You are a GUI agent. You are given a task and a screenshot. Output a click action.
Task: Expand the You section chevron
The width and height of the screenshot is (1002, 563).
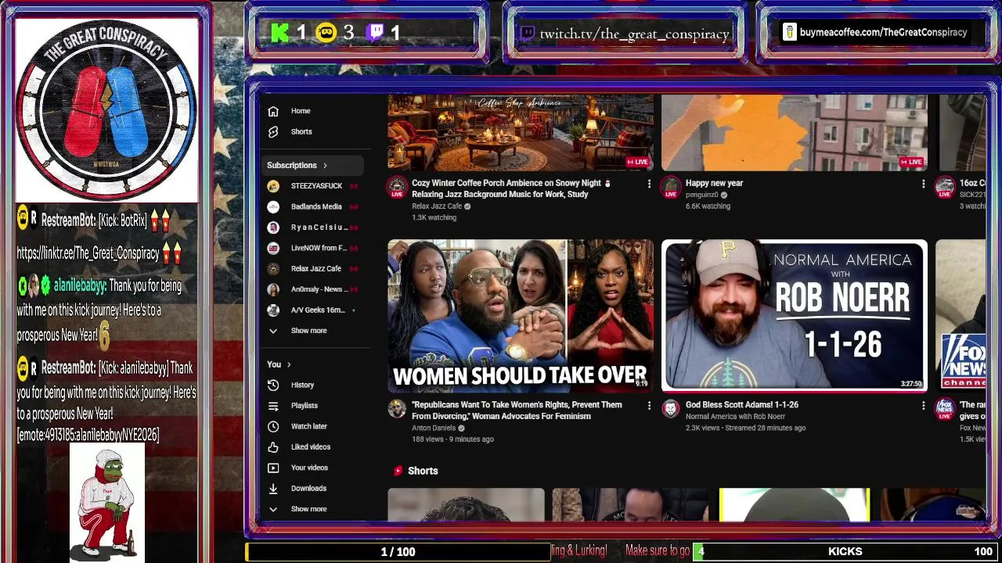289,364
